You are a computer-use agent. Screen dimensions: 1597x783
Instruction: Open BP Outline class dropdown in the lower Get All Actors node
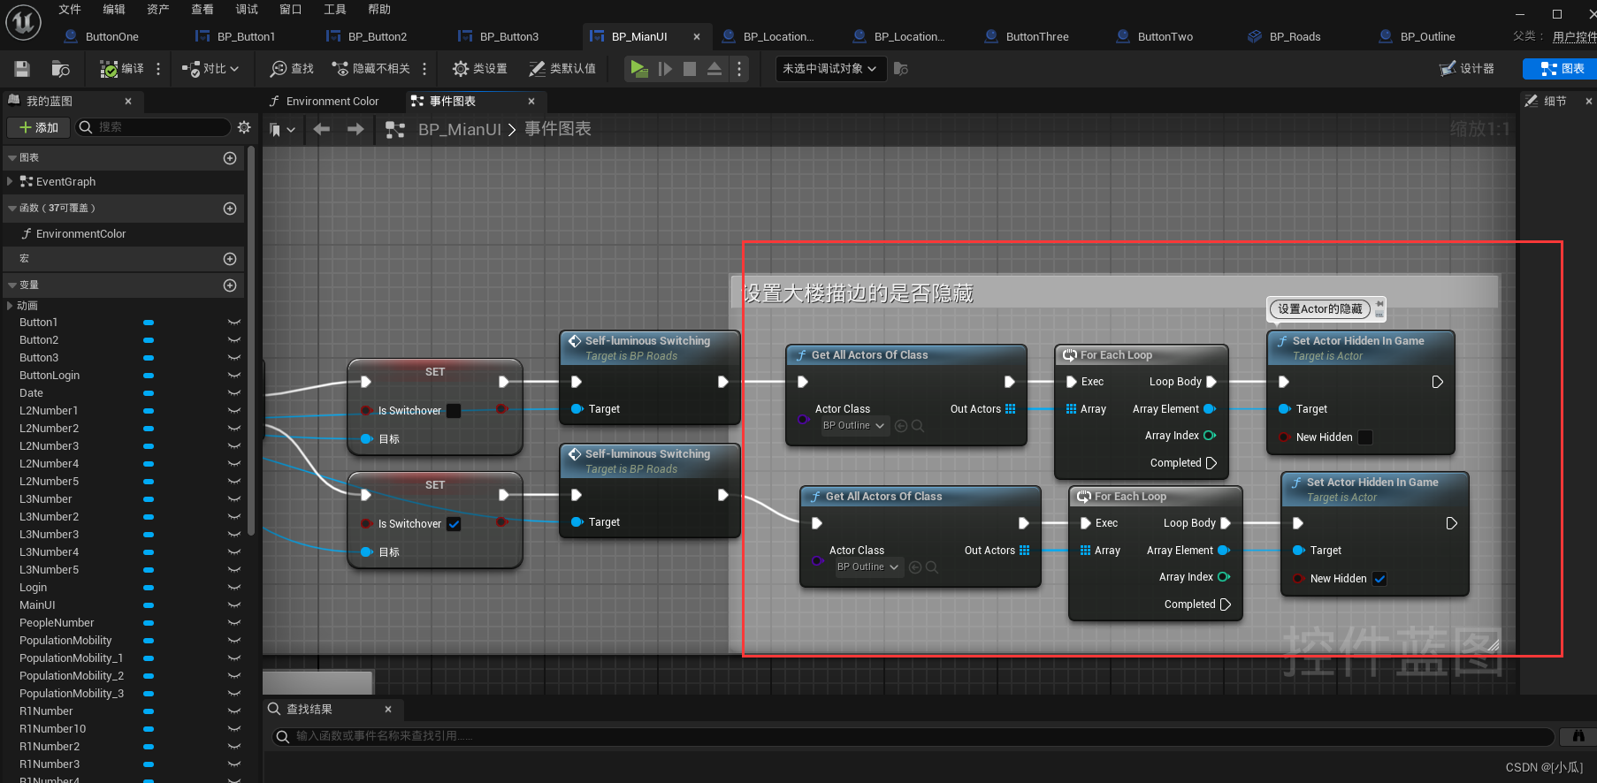tap(868, 567)
